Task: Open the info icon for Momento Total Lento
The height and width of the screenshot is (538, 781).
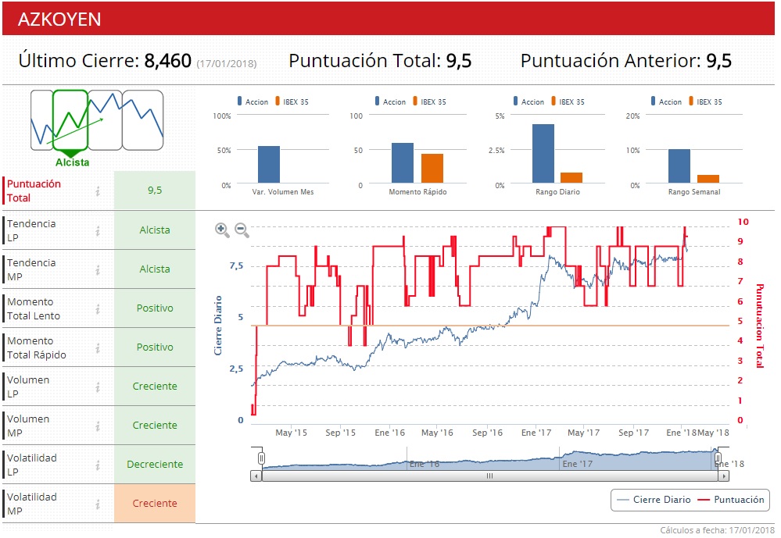Action: [98, 309]
